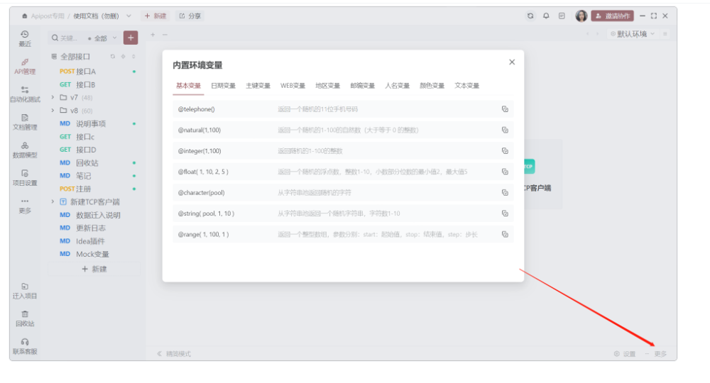Switch to the 颜色变量 tab
Viewport: 710px width, 383px height.
pyautogui.click(x=432, y=85)
